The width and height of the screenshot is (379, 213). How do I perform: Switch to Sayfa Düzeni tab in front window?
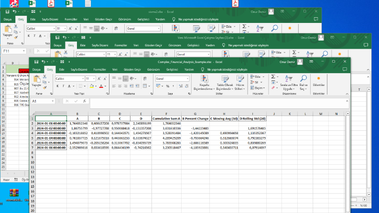point(79,70)
